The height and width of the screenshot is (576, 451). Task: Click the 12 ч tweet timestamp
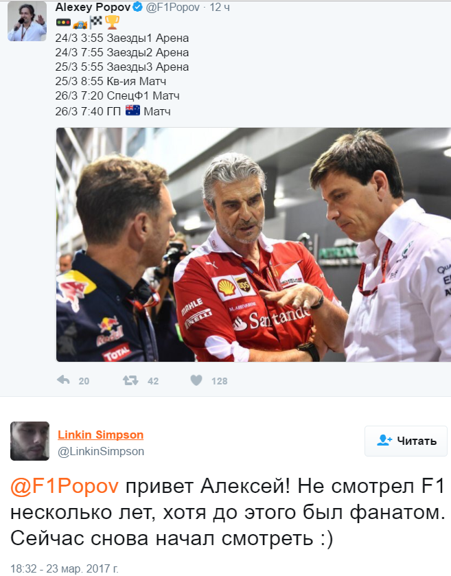220,8
